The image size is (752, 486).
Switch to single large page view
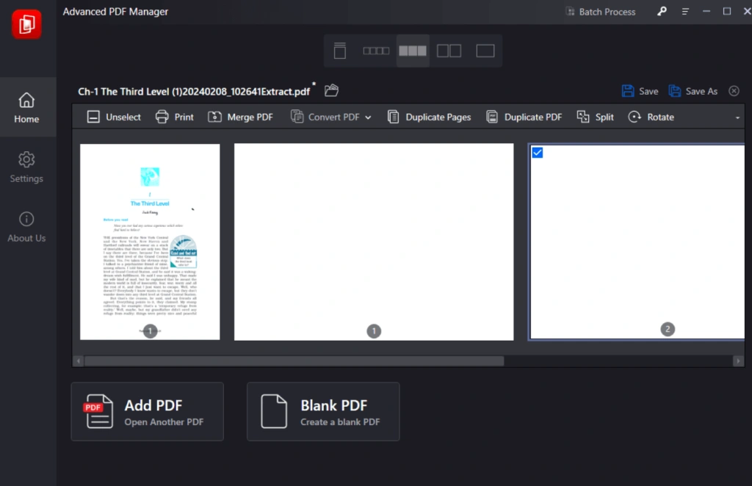point(485,51)
